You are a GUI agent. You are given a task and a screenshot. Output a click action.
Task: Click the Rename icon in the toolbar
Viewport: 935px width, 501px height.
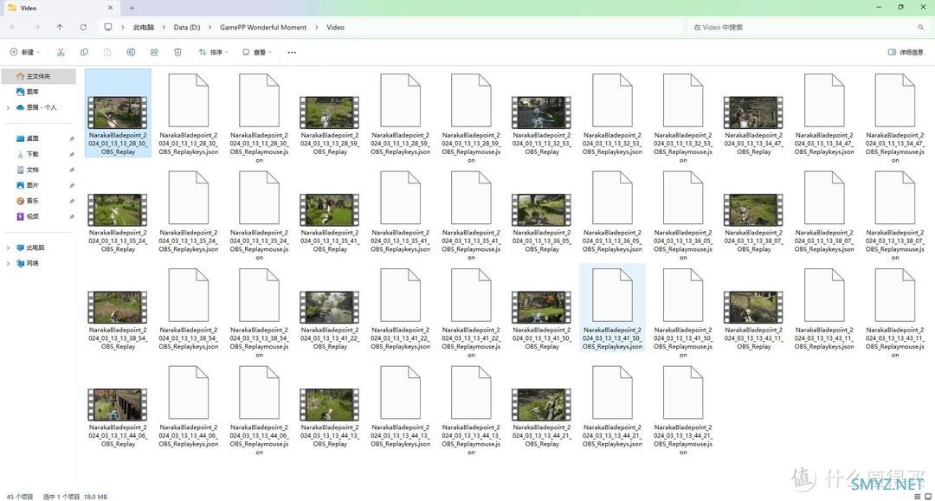click(131, 53)
